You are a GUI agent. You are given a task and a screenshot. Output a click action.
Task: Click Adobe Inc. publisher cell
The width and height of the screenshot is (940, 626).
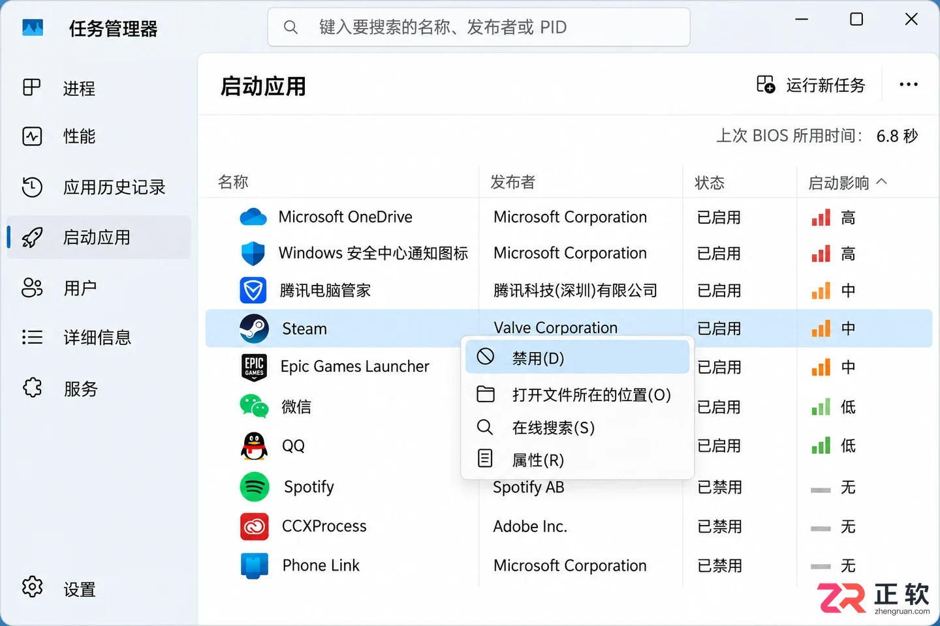coord(530,526)
